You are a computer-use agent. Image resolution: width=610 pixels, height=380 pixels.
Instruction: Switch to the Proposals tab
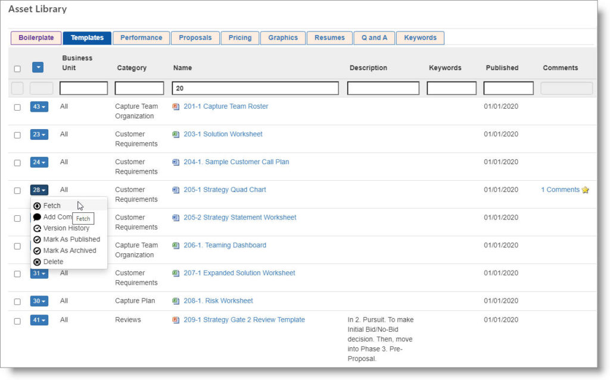click(x=195, y=37)
